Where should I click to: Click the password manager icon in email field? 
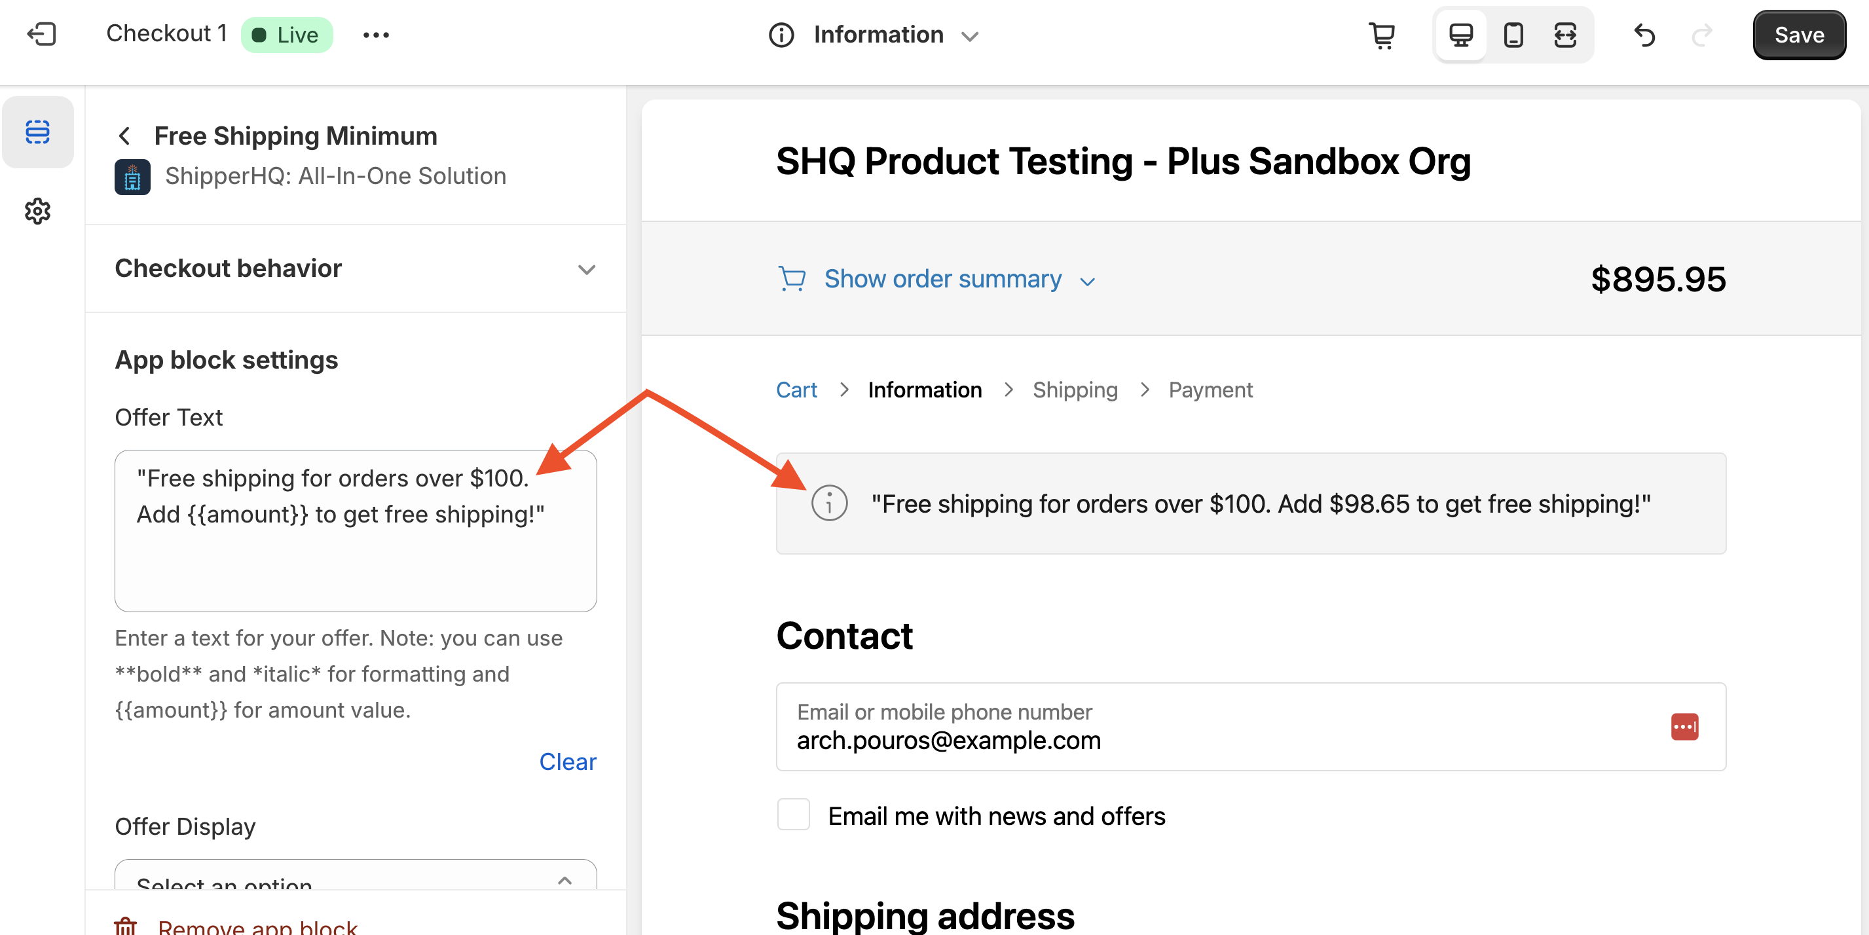pos(1684,726)
